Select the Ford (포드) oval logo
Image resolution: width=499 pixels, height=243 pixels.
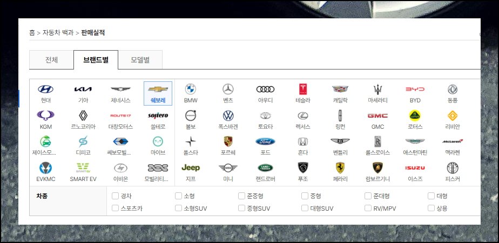pos(265,141)
